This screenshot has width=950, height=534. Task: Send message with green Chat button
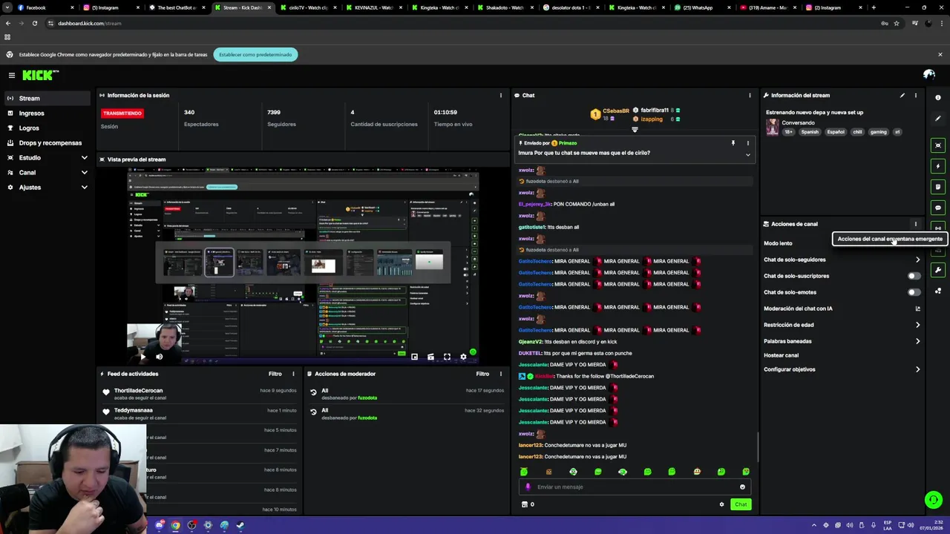pos(741,504)
